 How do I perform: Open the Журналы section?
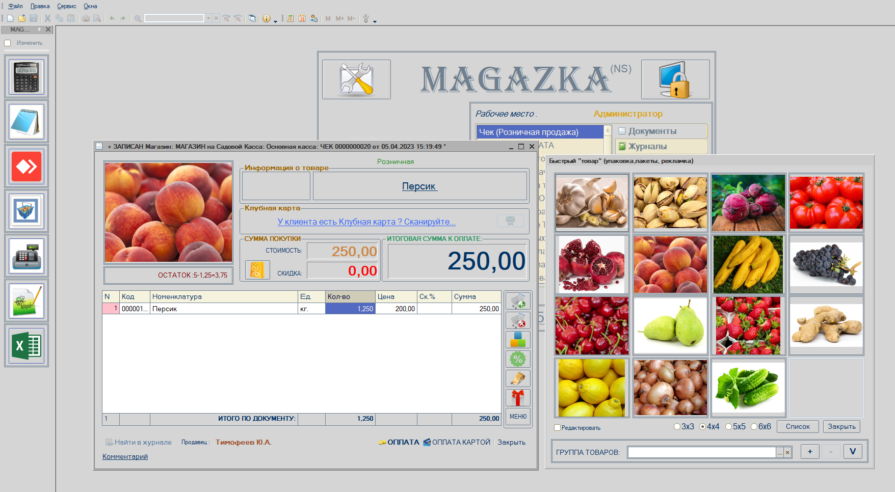[661, 146]
